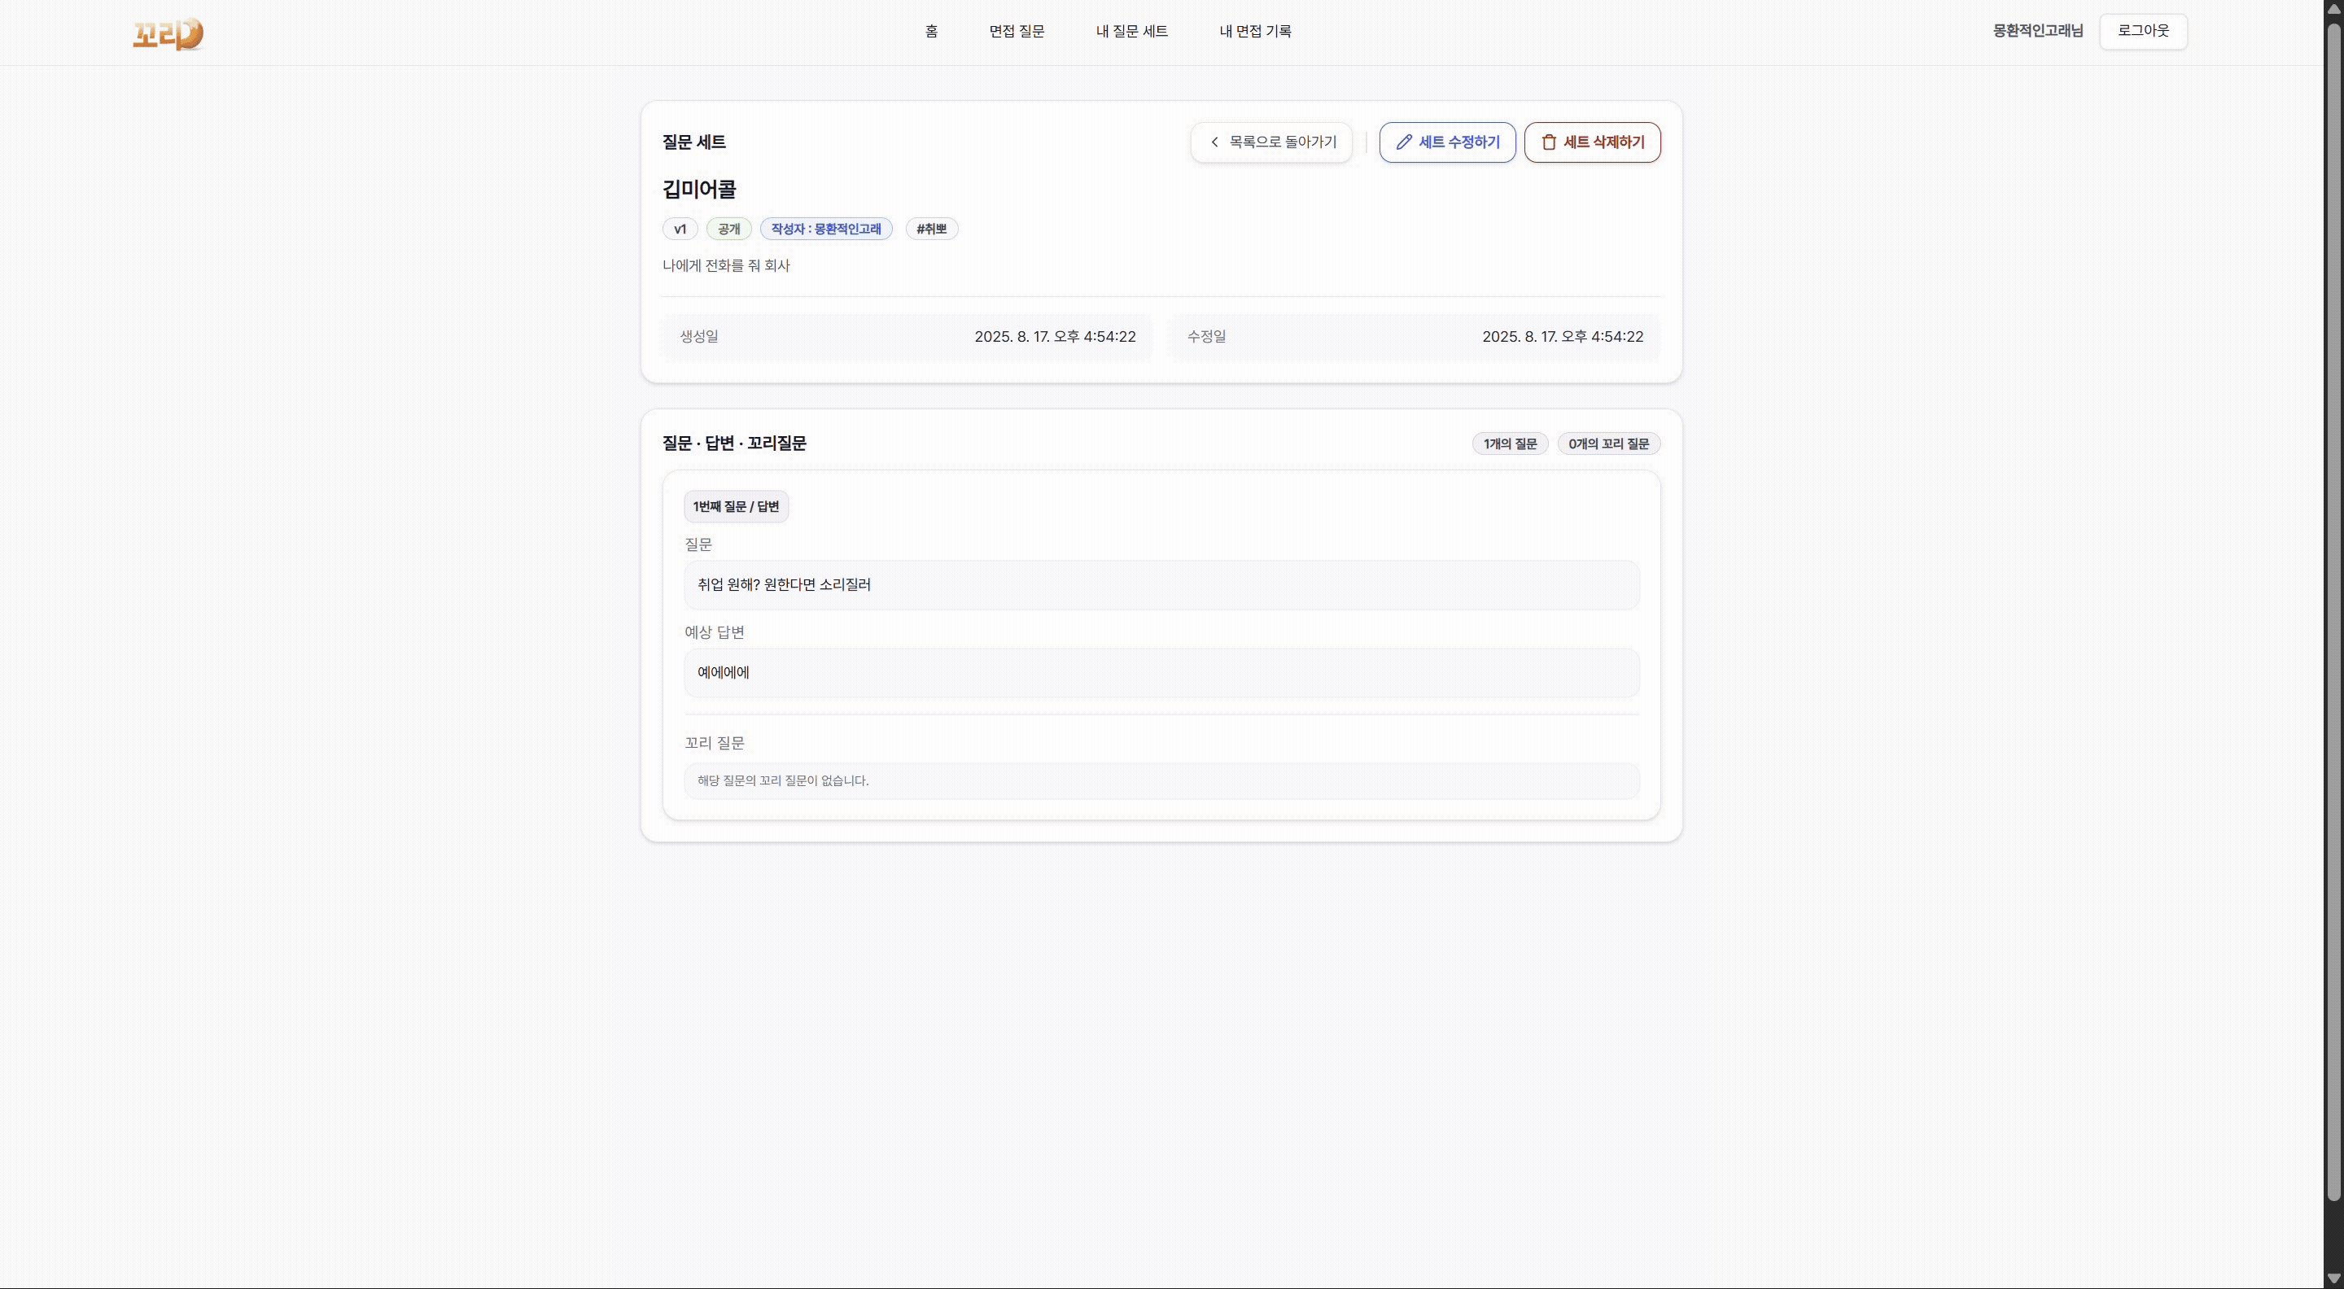Click the back chevron beside 목록으로 돌아가기
The image size is (2344, 1289).
click(x=1214, y=142)
